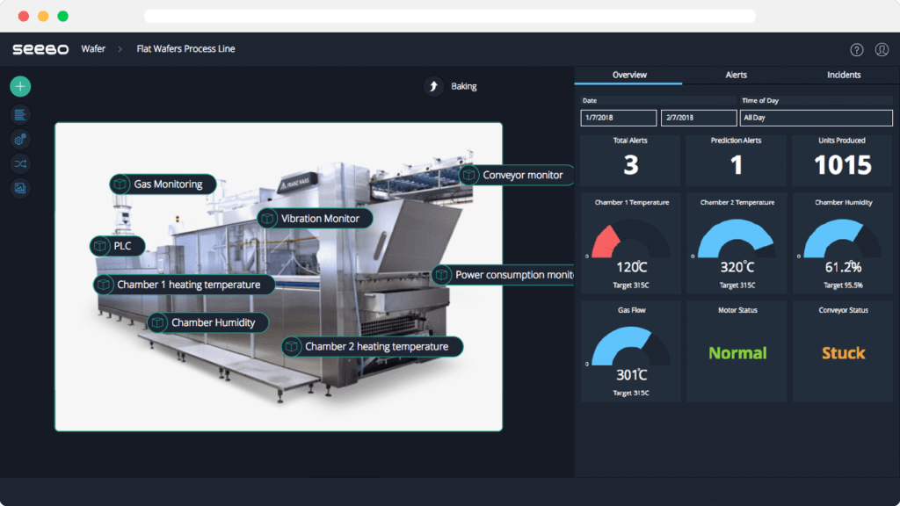This screenshot has height=506, width=900.
Task: Open the 2/7/2018 end date picker
Action: pos(698,117)
